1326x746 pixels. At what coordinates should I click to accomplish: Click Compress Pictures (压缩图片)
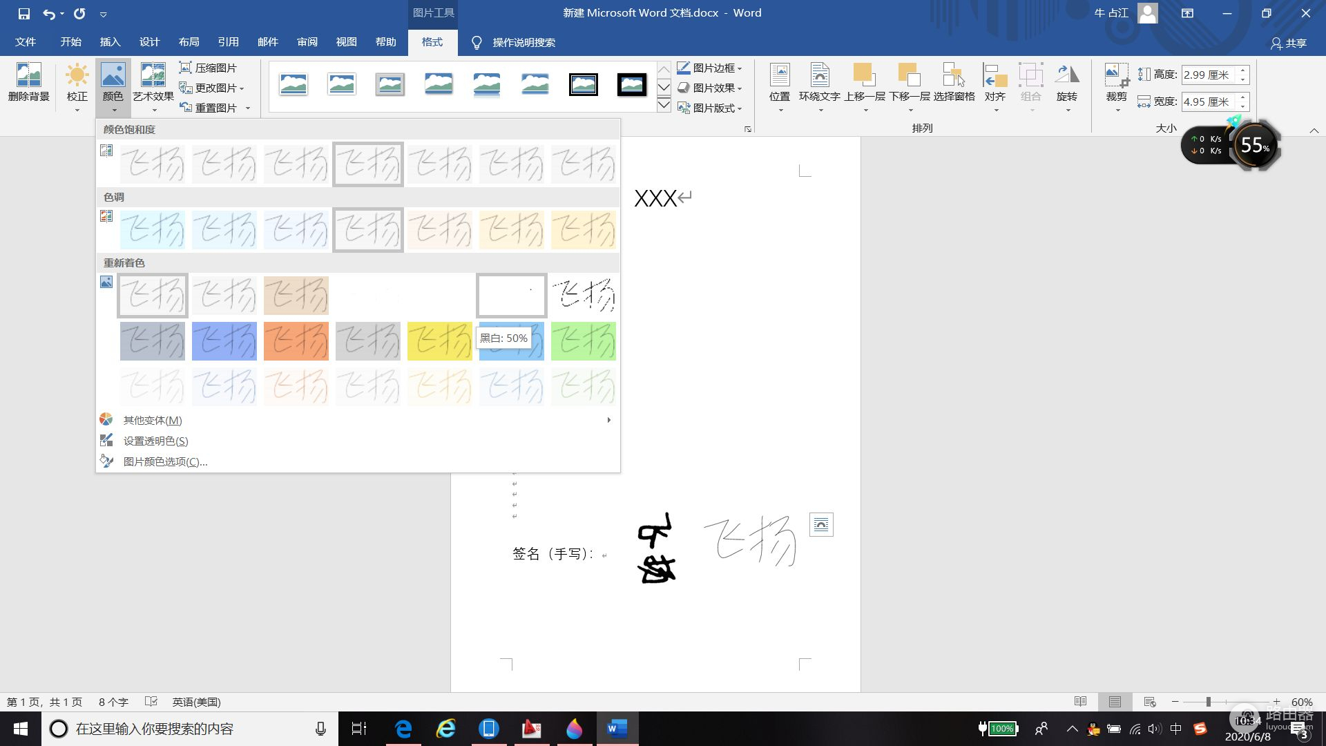coord(208,68)
